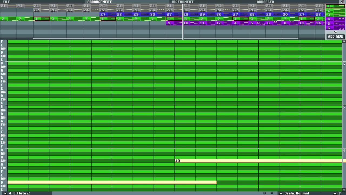Select purple arrangement block 14
This screenshot has width=346, height=195.
(x=320, y=23)
